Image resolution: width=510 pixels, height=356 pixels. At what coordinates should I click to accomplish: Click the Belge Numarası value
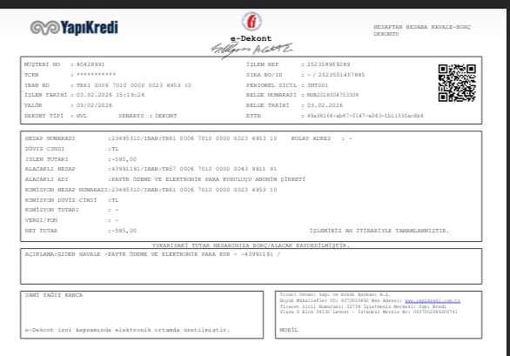tap(332, 95)
